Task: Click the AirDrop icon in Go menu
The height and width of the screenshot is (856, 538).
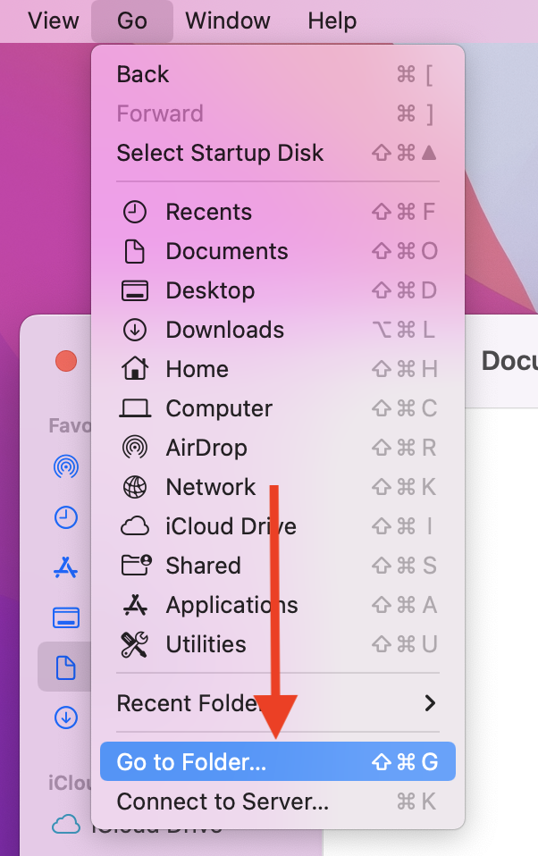Action: tap(134, 448)
